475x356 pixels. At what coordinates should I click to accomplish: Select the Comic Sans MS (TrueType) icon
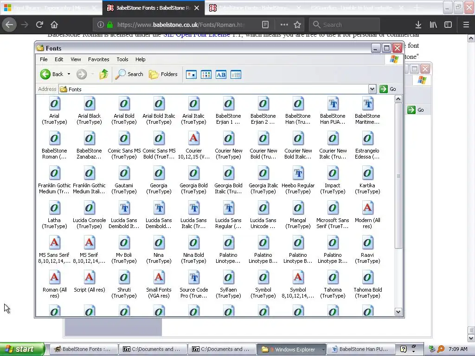tap(124, 139)
